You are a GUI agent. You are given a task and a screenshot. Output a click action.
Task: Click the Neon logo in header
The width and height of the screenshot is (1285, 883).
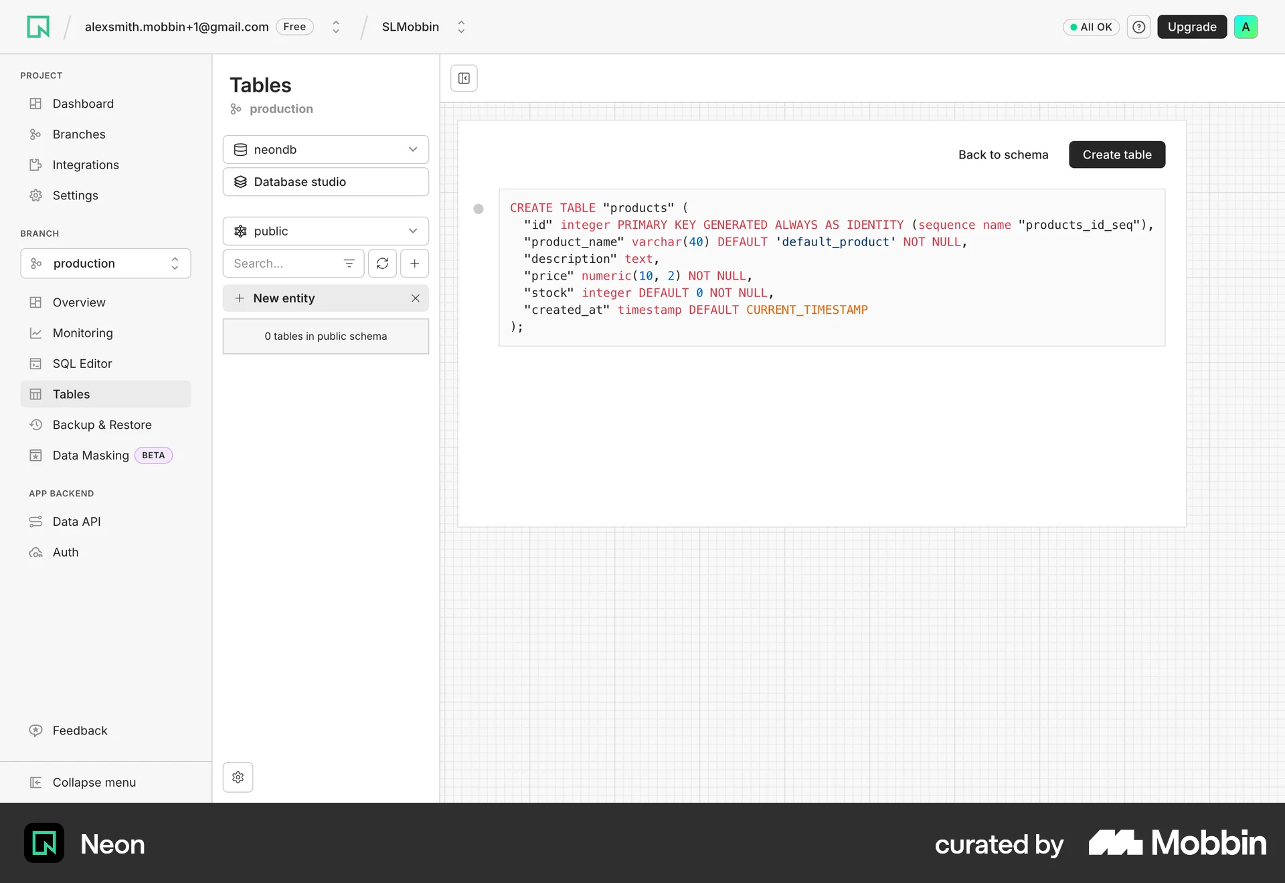(38, 27)
